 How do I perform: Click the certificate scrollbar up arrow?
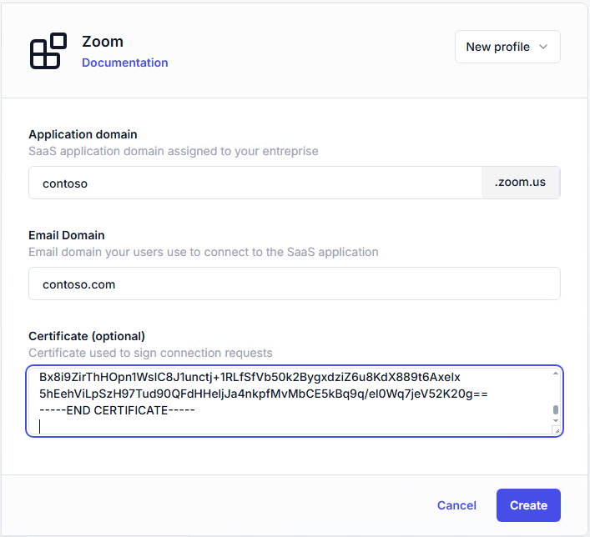[556, 373]
